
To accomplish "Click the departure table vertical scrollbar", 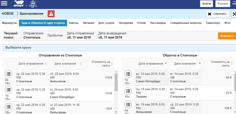I will (x=116, y=92).
